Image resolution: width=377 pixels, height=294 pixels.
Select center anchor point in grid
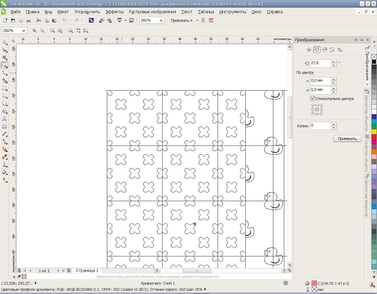(317, 110)
